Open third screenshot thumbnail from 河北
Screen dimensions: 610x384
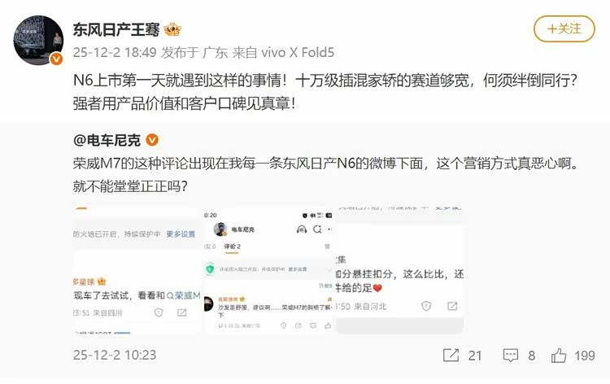pyautogui.click(x=399, y=269)
